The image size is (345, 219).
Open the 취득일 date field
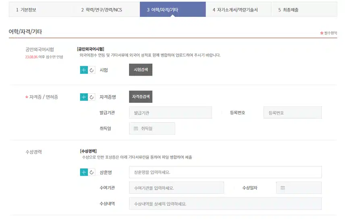[152, 128]
